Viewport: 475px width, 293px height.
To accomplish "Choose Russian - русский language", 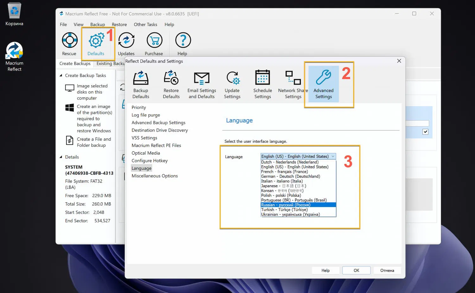I will click(298, 205).
